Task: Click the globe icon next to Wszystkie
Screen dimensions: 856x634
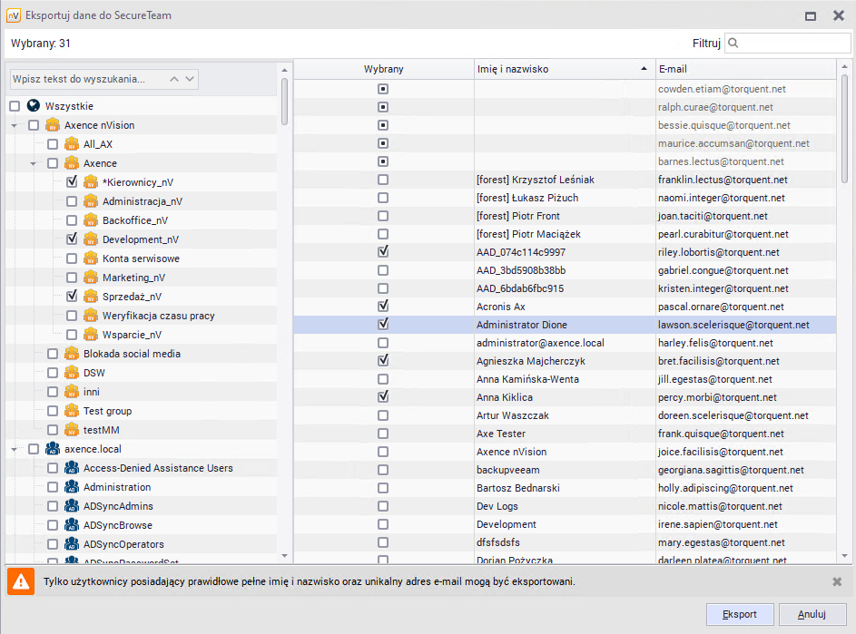Action: coord(34,106)
